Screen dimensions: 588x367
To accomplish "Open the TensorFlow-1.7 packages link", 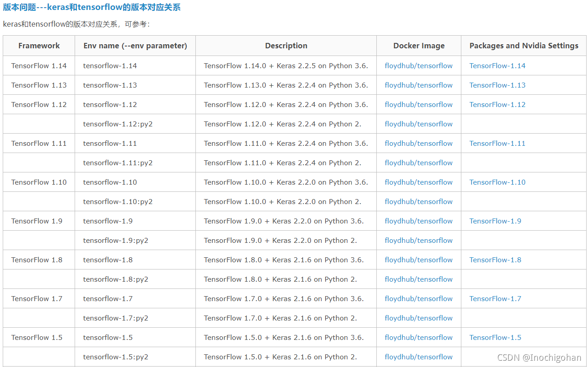I will tap(495, 298).
